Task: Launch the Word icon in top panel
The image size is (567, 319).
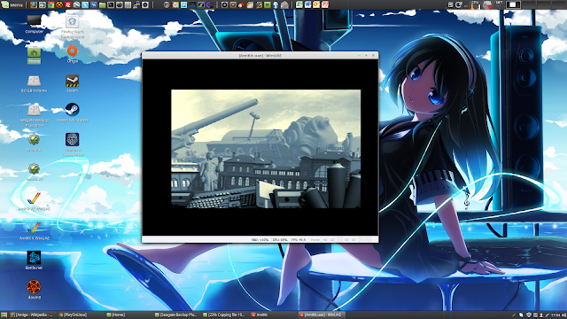Action: (307, 4)
